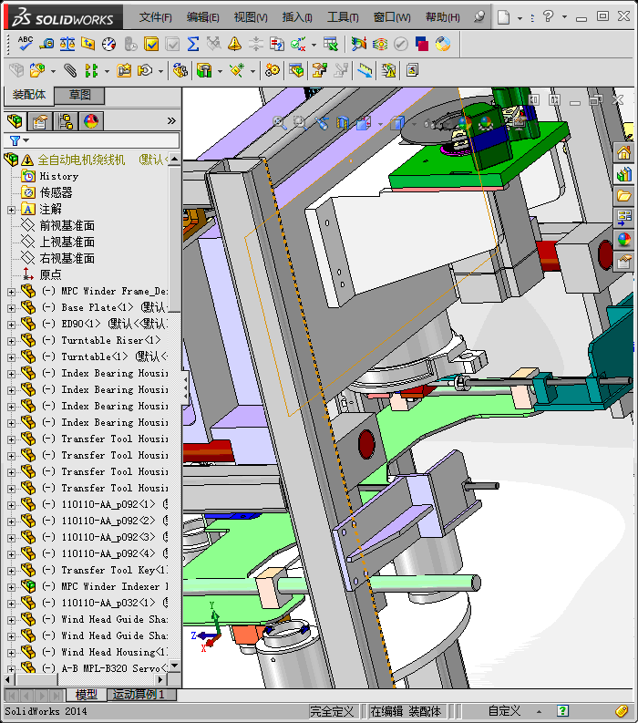Open the Measure tool
Viewport: 638px width, 723px height.
click(x=46, y=44)
